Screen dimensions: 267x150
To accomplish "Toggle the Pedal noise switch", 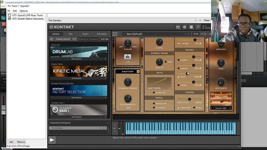I will [x=179, y=77].
